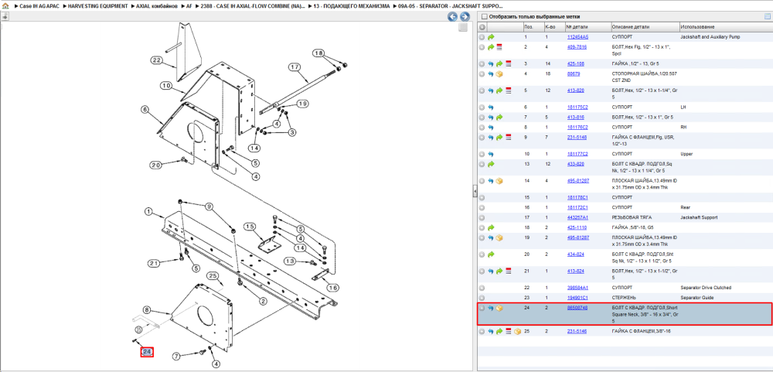Image resolution: width=773 pixels, height=372 pixels.
Task: Click 'Separator Drive Clutched' usage text
Action: click(x=706, y=288)
